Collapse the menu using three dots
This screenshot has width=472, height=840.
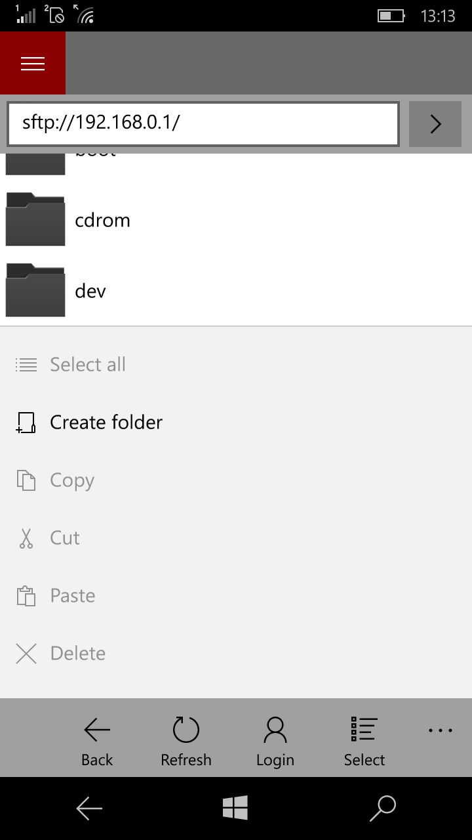[440, 730]
